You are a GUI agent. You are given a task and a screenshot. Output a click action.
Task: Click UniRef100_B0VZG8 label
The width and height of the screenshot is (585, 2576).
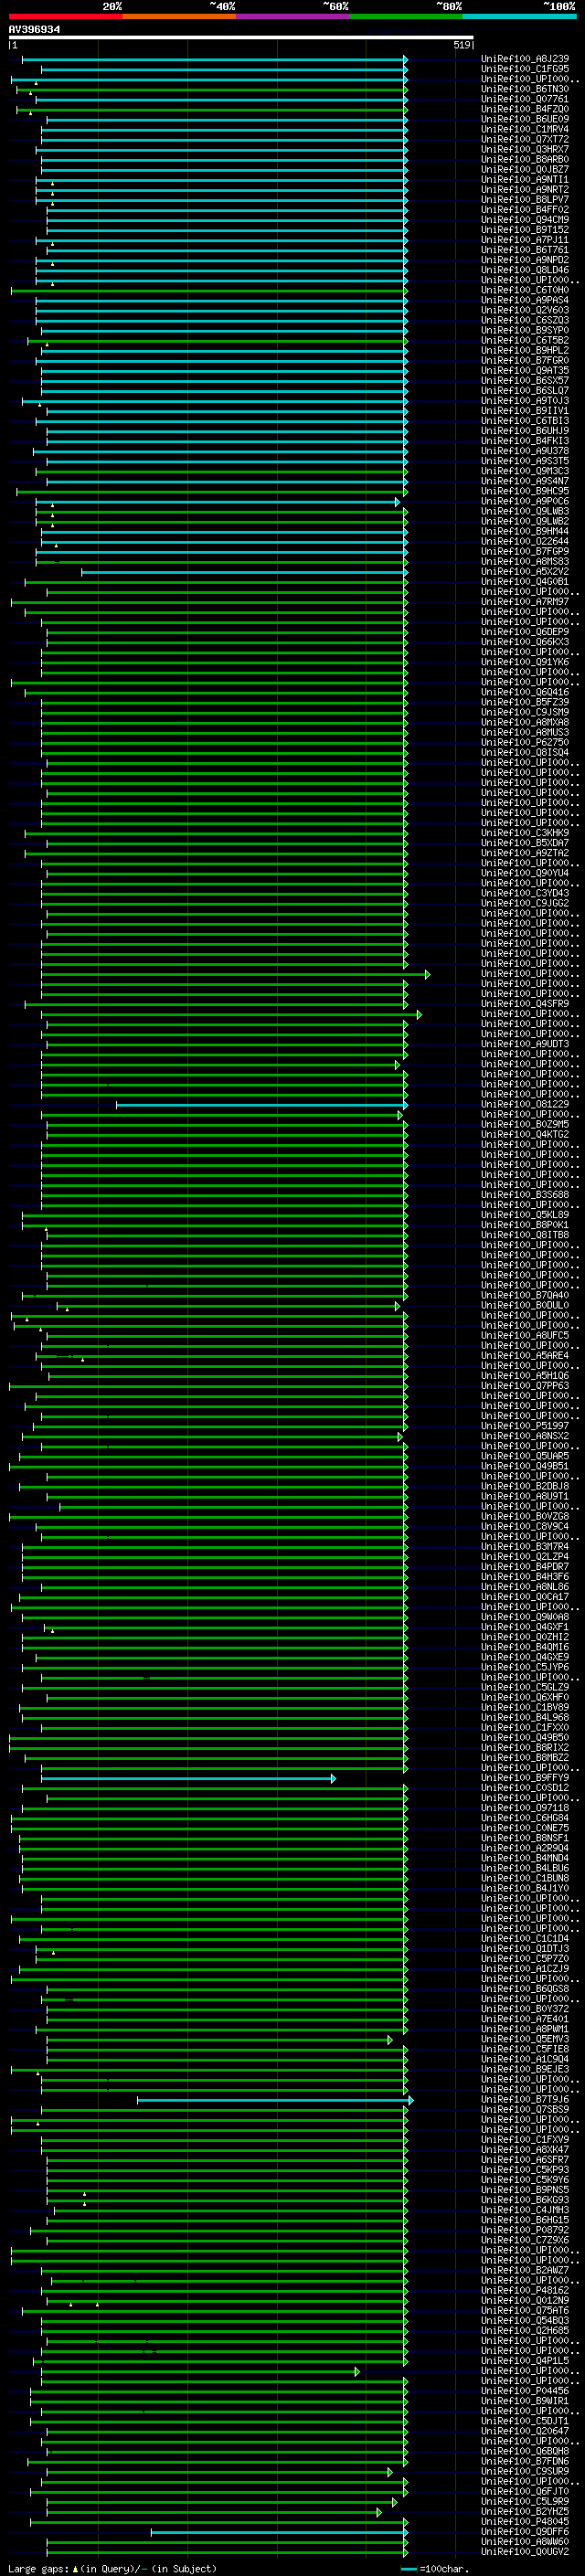pos(525,1517)
